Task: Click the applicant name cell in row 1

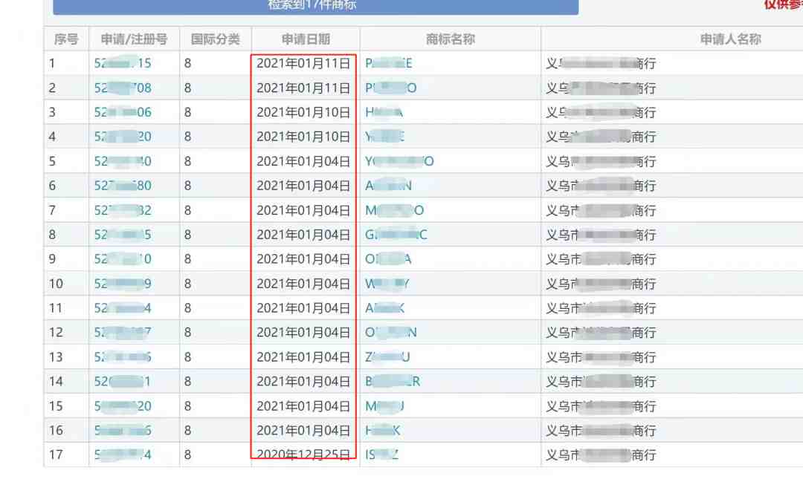Action: (601, 63)
